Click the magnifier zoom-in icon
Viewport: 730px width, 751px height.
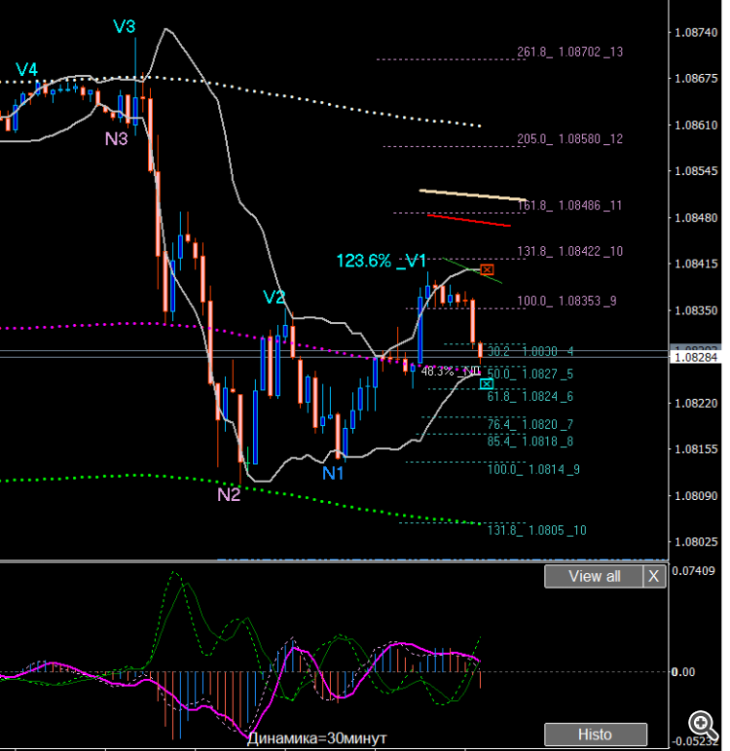click(x=703, y=724)
